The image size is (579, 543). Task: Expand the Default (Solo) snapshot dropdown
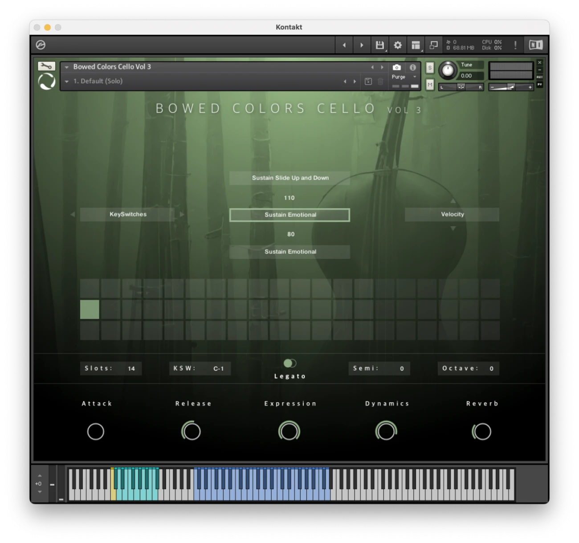(x=67, y=82)
